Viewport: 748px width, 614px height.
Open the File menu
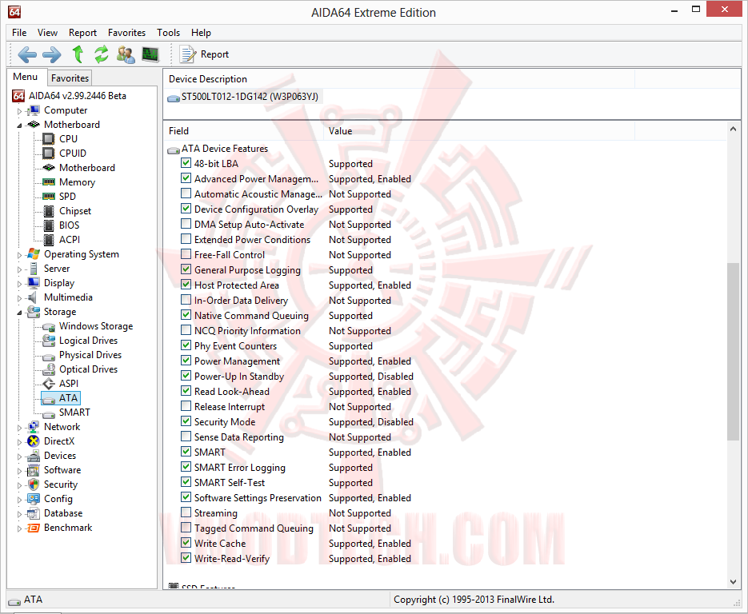pyautogui.click(x=19, y=33)
